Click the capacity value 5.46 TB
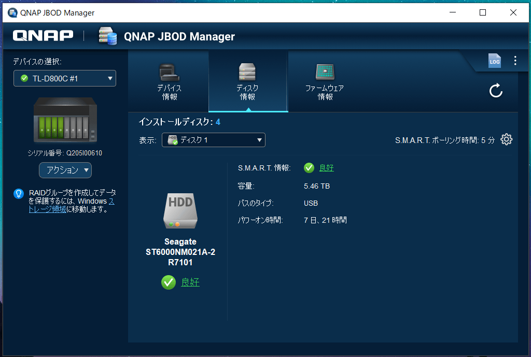This screenshot has width=531, height=357. tap(317, 186)
